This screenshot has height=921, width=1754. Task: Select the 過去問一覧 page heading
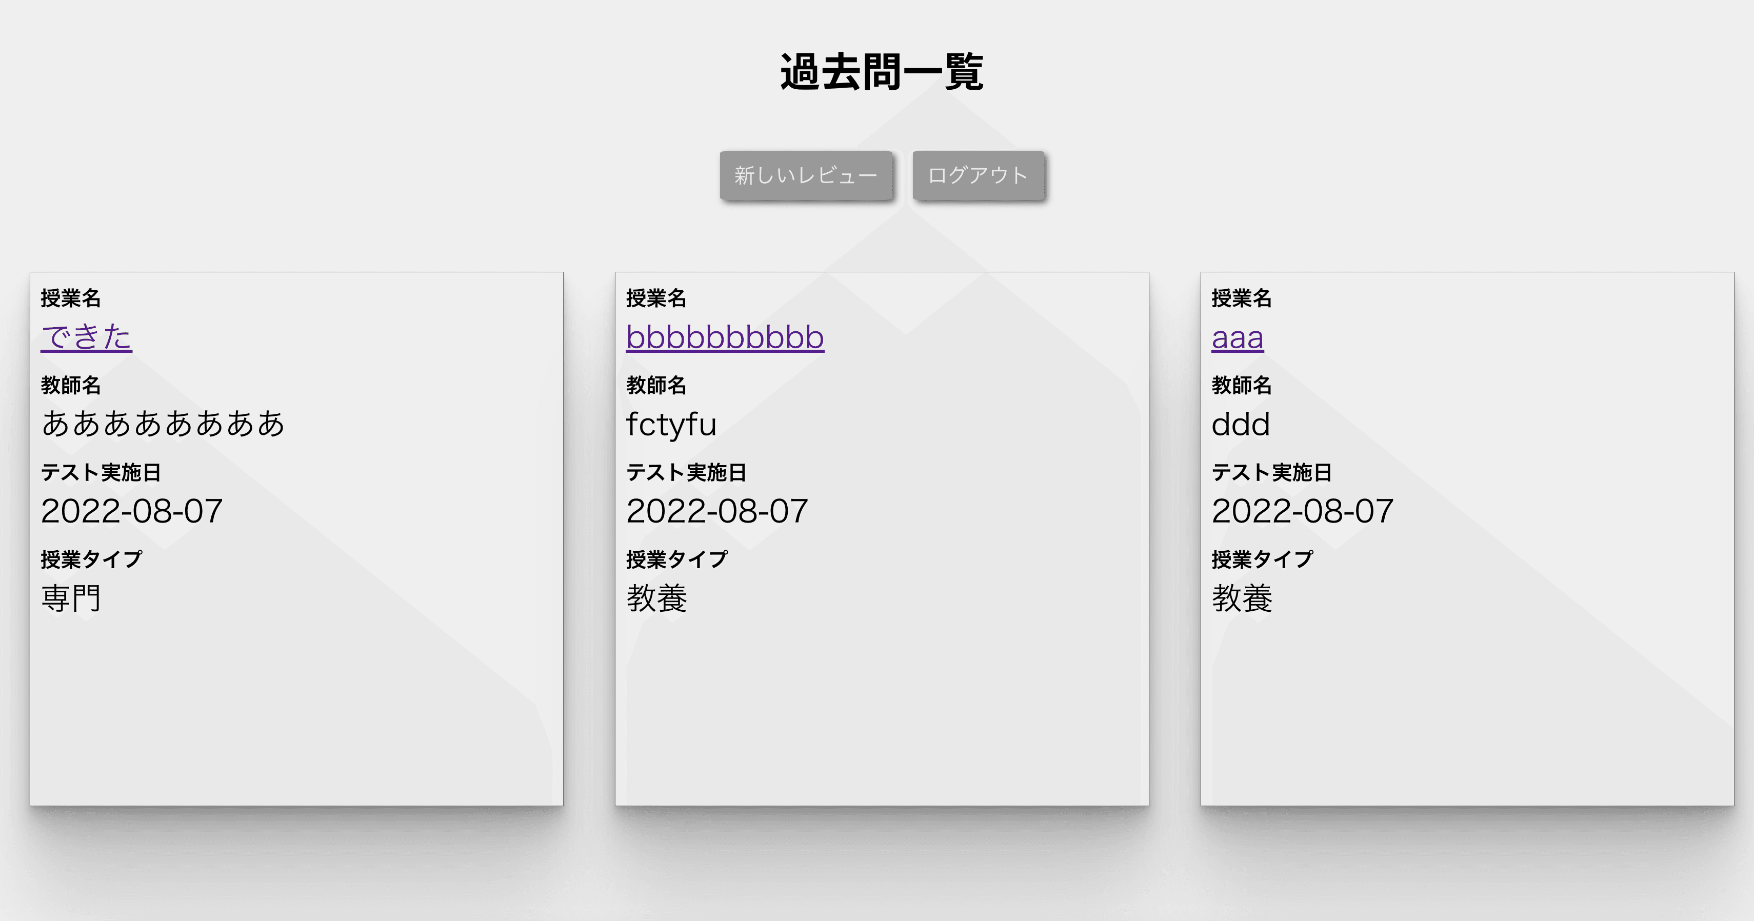[882, 71]
